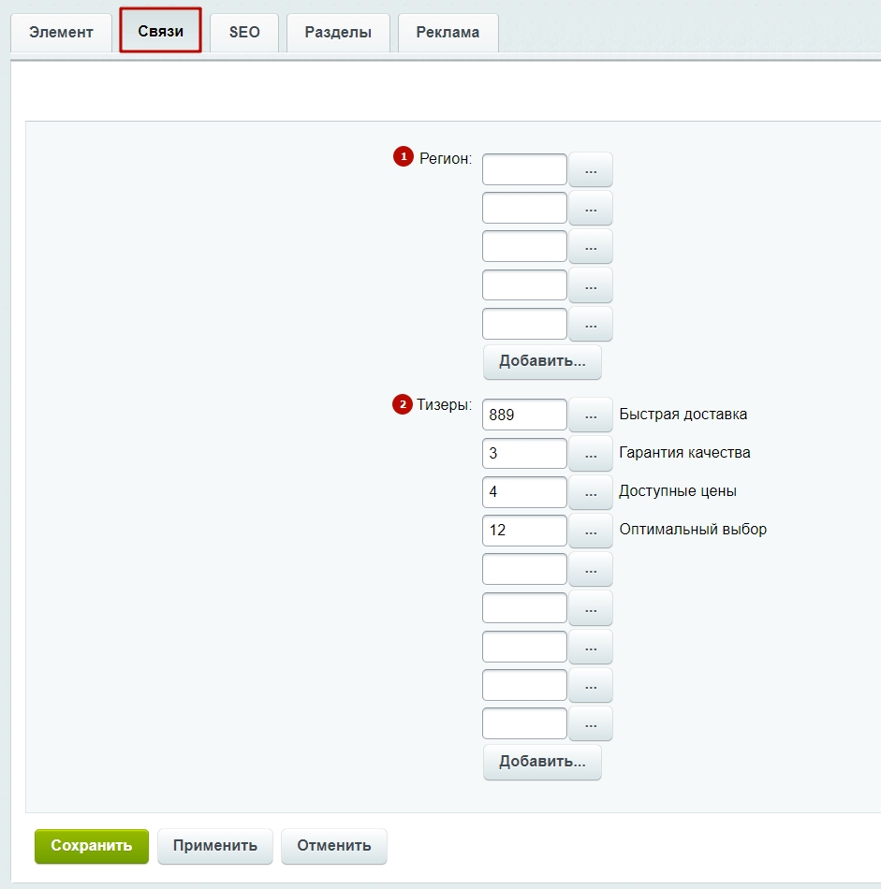Click browse button next to Быстрая доставка

(x=591, y=415)
